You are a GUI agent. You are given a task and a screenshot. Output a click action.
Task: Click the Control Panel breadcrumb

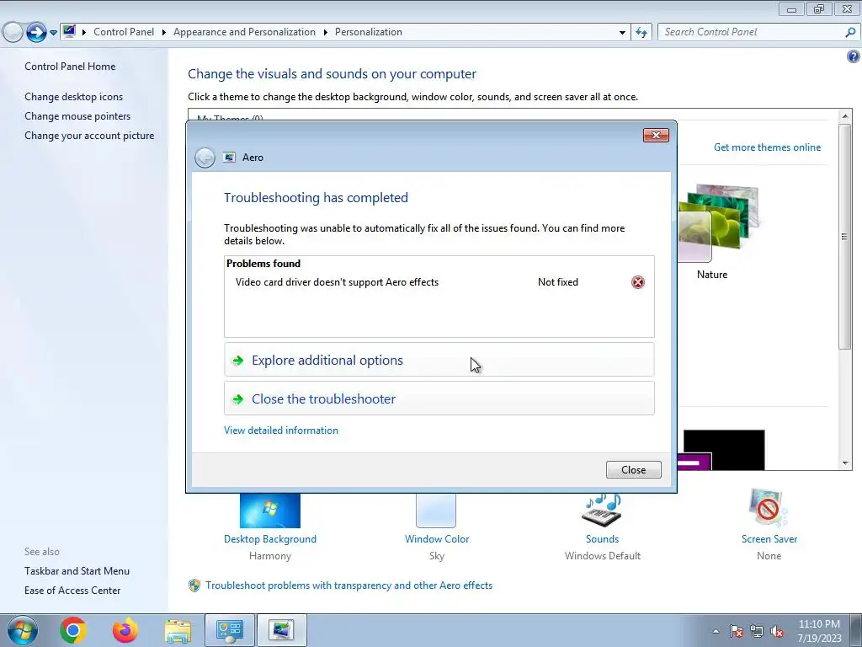pos(124,32)
